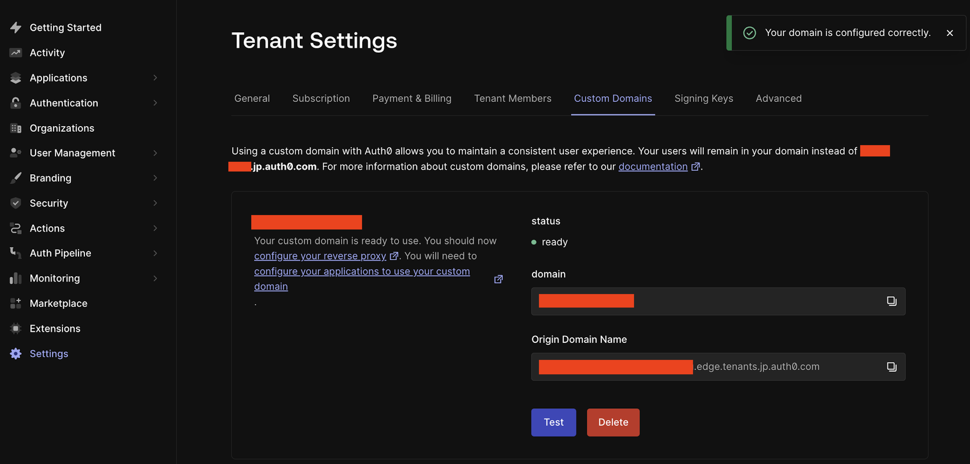Open Organizations in sidebar
Viewport: 970px width, 464px height.
pyautogui.click(x=62, y=128)
